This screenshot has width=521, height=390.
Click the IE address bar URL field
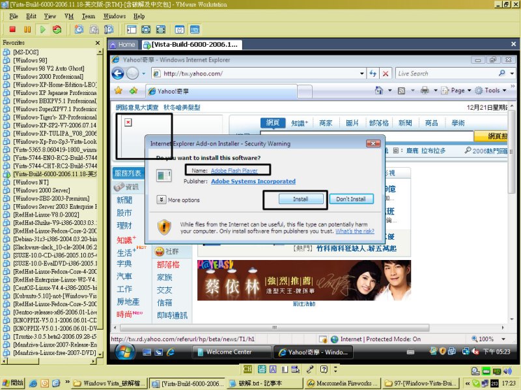pyautogui.click(x=259, y=73)
